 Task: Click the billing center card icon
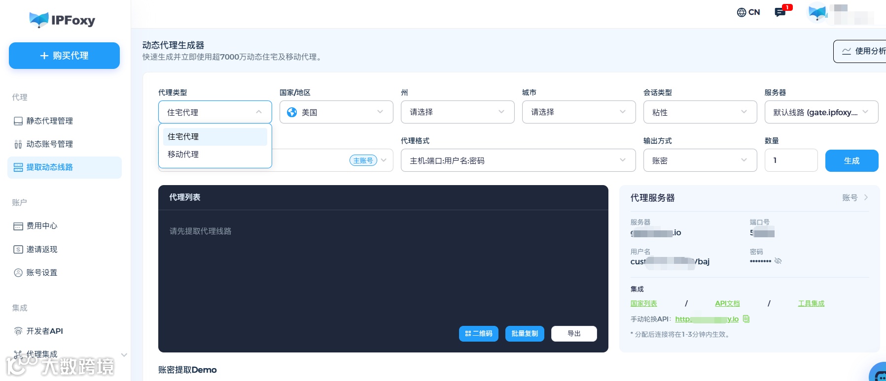[18, 226]
